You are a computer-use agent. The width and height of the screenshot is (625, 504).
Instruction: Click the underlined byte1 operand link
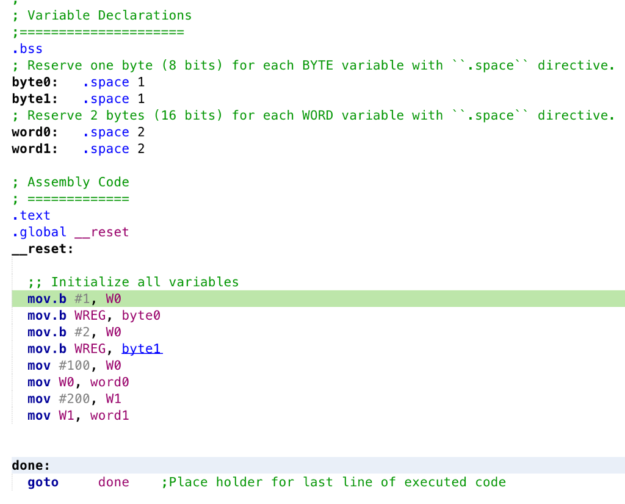point(142,348)
